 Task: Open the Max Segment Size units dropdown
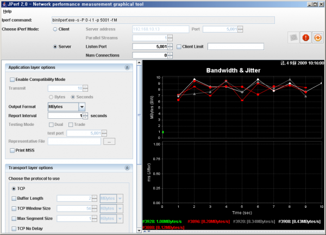[120, 218]
